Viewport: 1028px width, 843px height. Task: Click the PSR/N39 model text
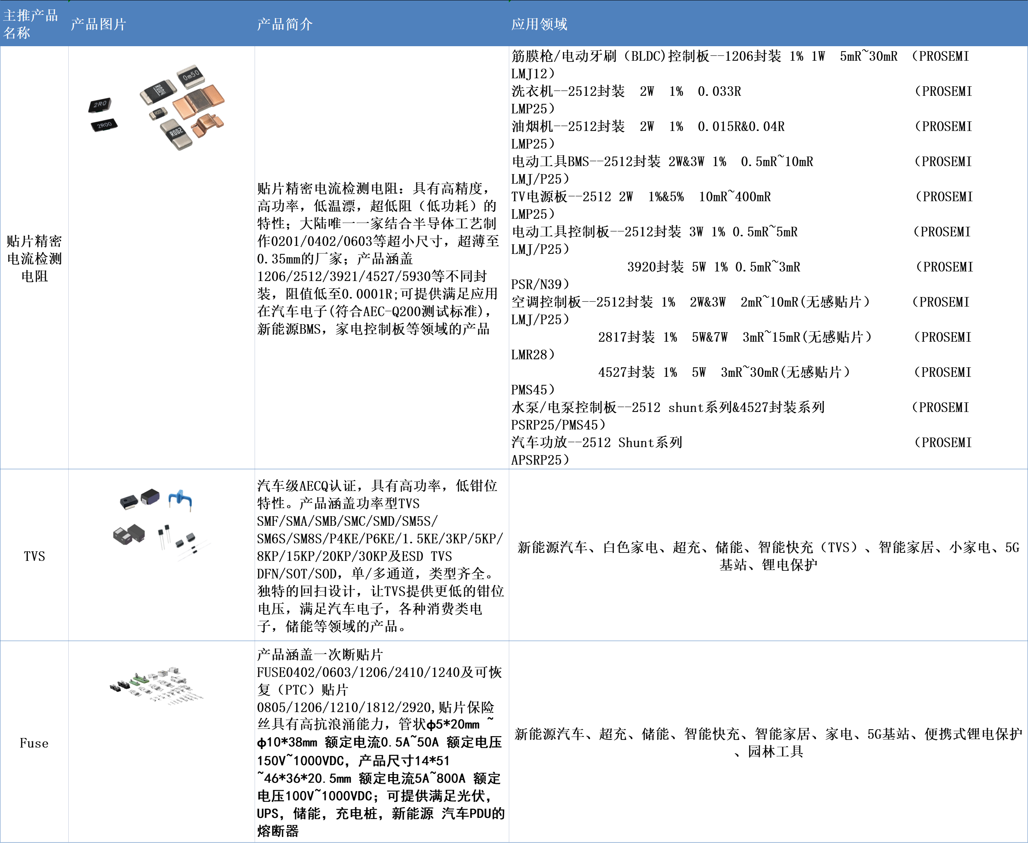click(541, 284)
